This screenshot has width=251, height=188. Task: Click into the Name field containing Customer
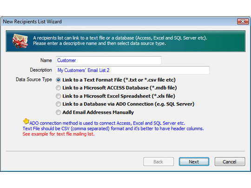tap(109, 60)
